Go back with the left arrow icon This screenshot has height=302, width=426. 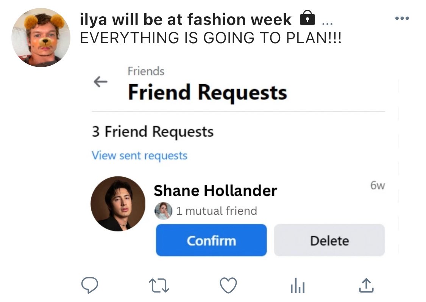tap(100, 82)
